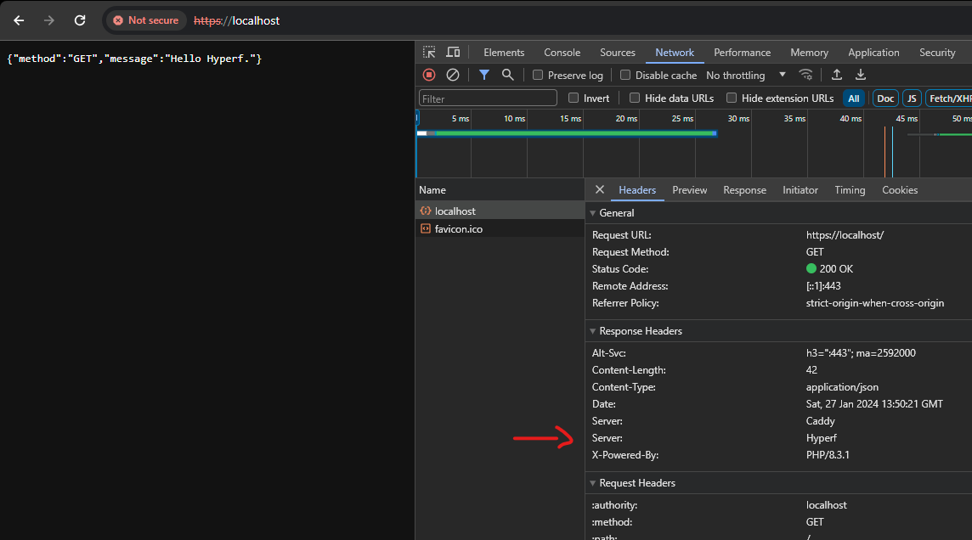The width and height of the screenshot is (972, 540).
Task: Open the Memory tab
Action: pyautogui.click(x=809, y=53)
